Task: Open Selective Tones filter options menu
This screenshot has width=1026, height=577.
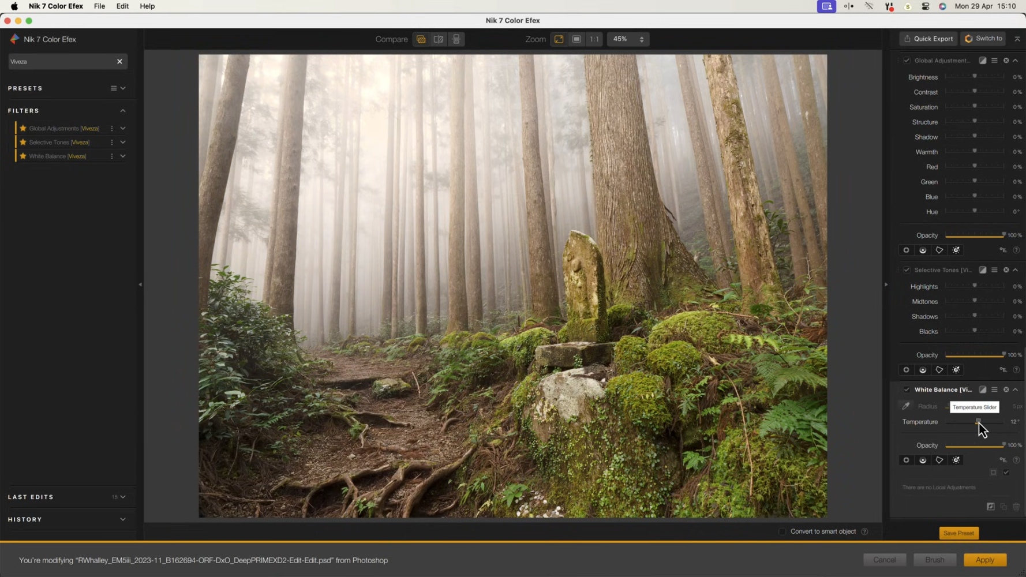Action: pos(994,270)
